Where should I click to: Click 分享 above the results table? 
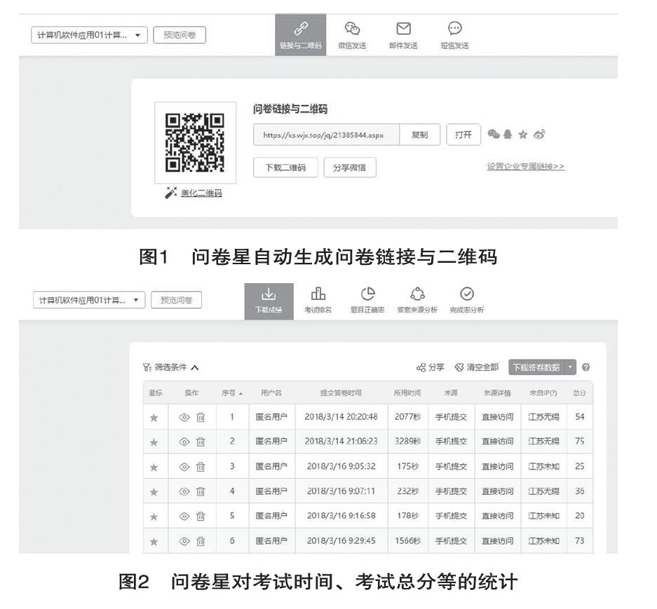coord(431,367)
